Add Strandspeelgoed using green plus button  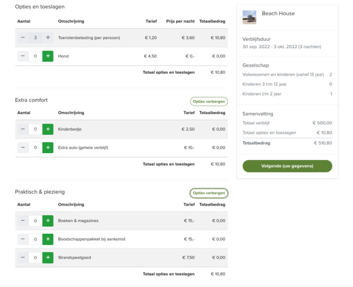(48, 257)
